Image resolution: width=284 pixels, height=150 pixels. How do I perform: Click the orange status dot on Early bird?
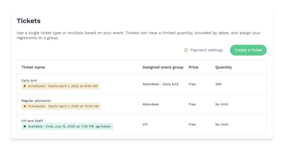(25, 86)
